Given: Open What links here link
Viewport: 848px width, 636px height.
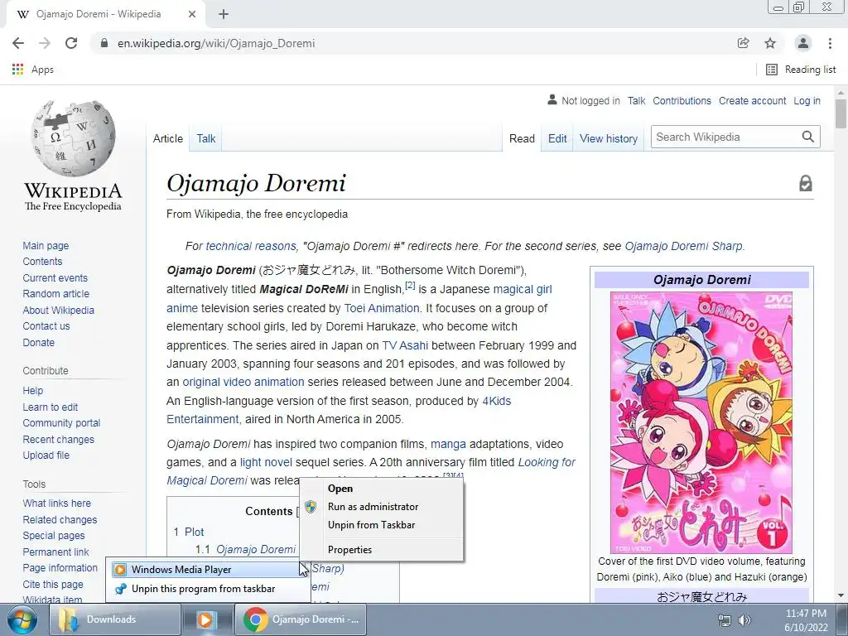Looking at the screenshot, I should (x=57, y=503).
